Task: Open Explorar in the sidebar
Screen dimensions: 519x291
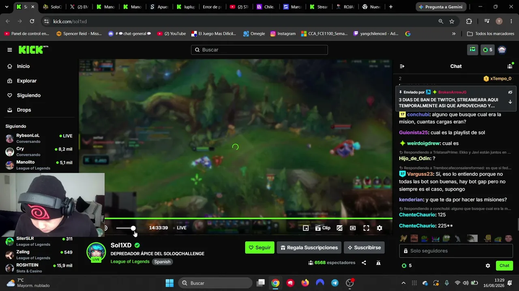Action: [x=27, y=81]
